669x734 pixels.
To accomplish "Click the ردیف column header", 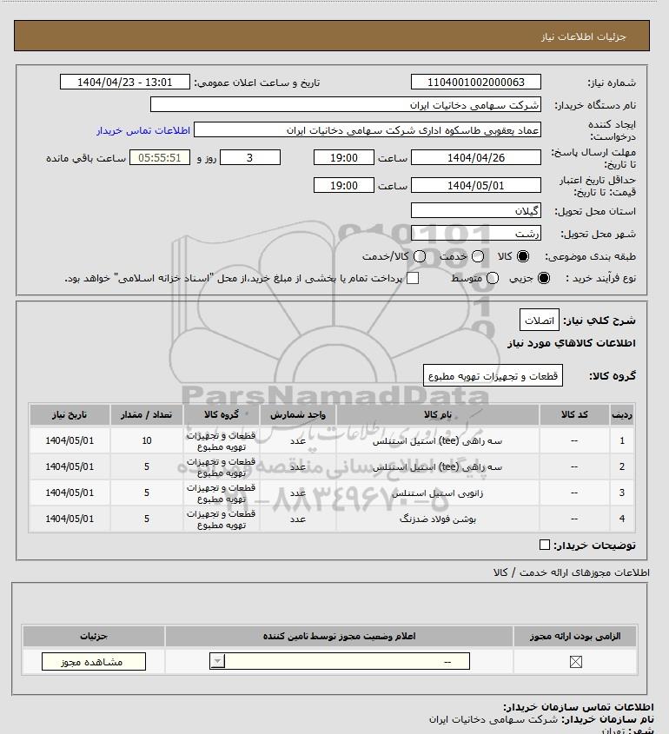I will pos(622,414).
